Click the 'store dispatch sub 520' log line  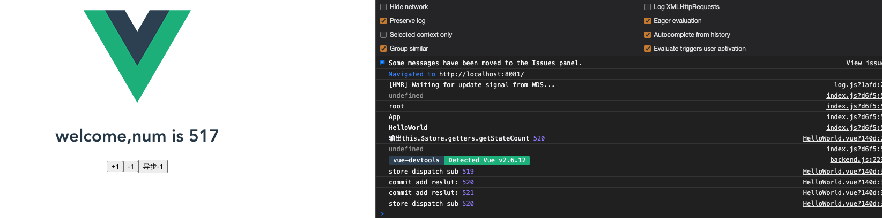[x=431, y=204]
